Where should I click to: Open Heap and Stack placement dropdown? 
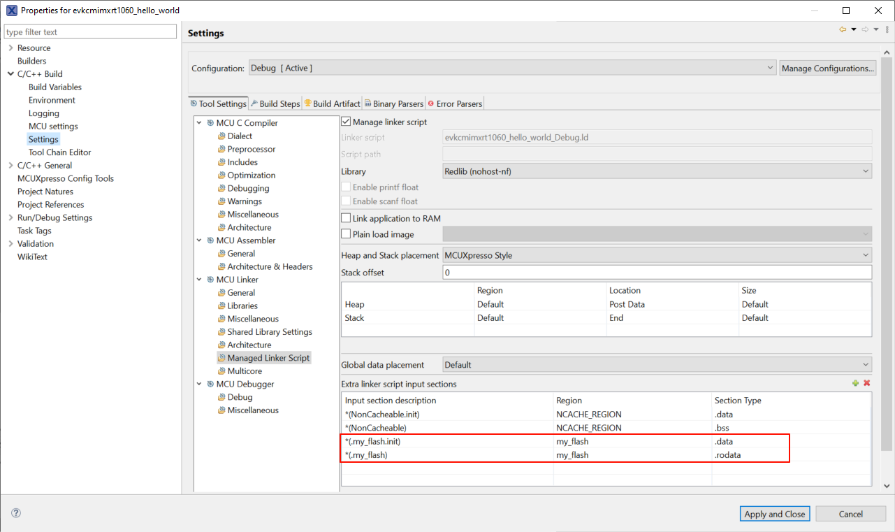pos(657,255)
